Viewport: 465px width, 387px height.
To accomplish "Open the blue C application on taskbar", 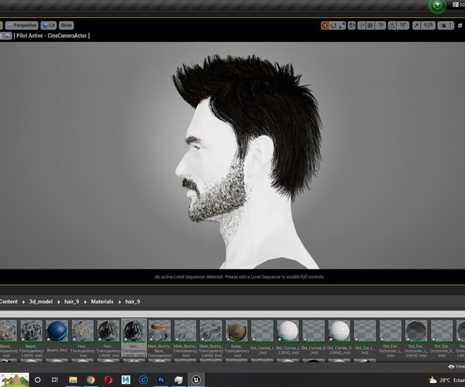I will click(143, 380).
